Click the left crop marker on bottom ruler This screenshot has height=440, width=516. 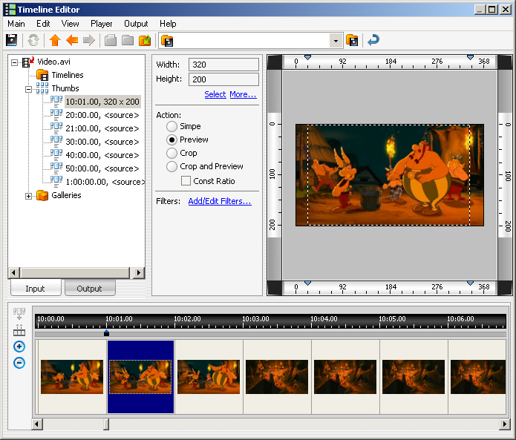coord(307,283)
